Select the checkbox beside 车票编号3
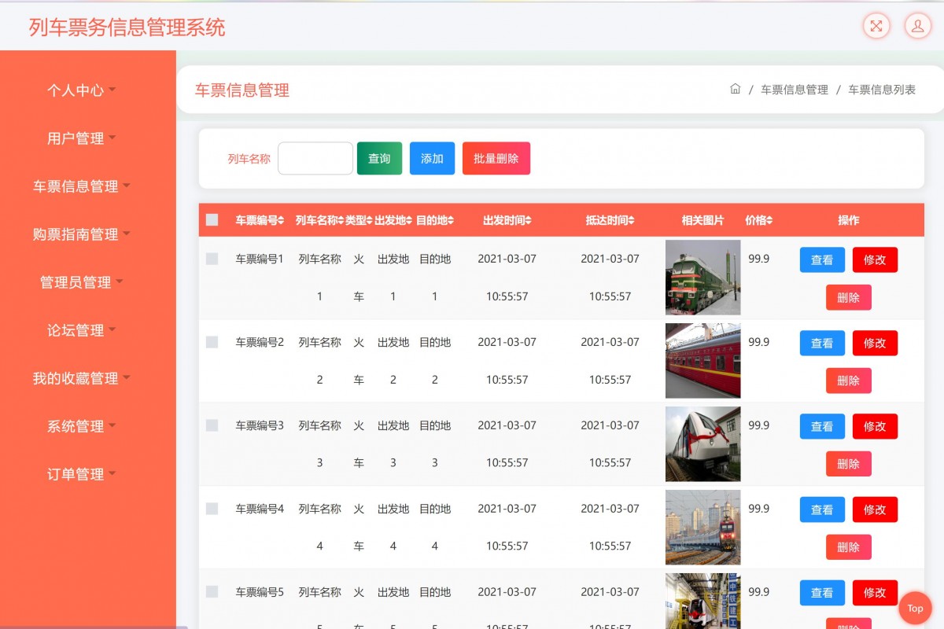Screen dimensions: 944x629 click(x=211, y=425)
